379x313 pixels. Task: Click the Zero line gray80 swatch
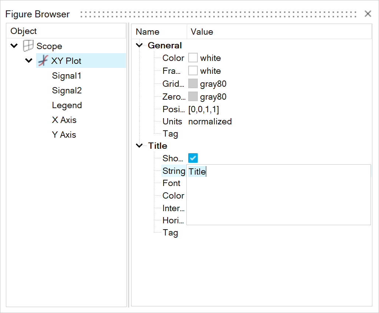click(193, 97)
